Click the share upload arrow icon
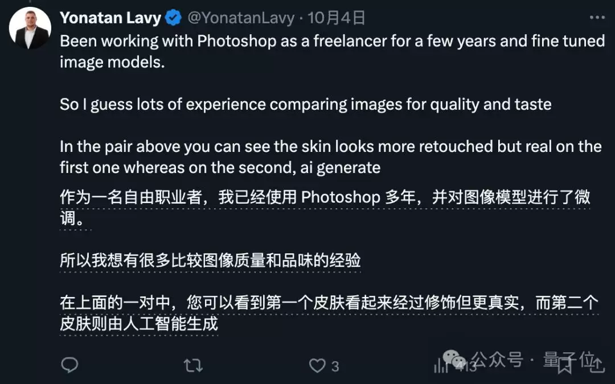Screen dimensions: 615x384 (x=597, y=365)
